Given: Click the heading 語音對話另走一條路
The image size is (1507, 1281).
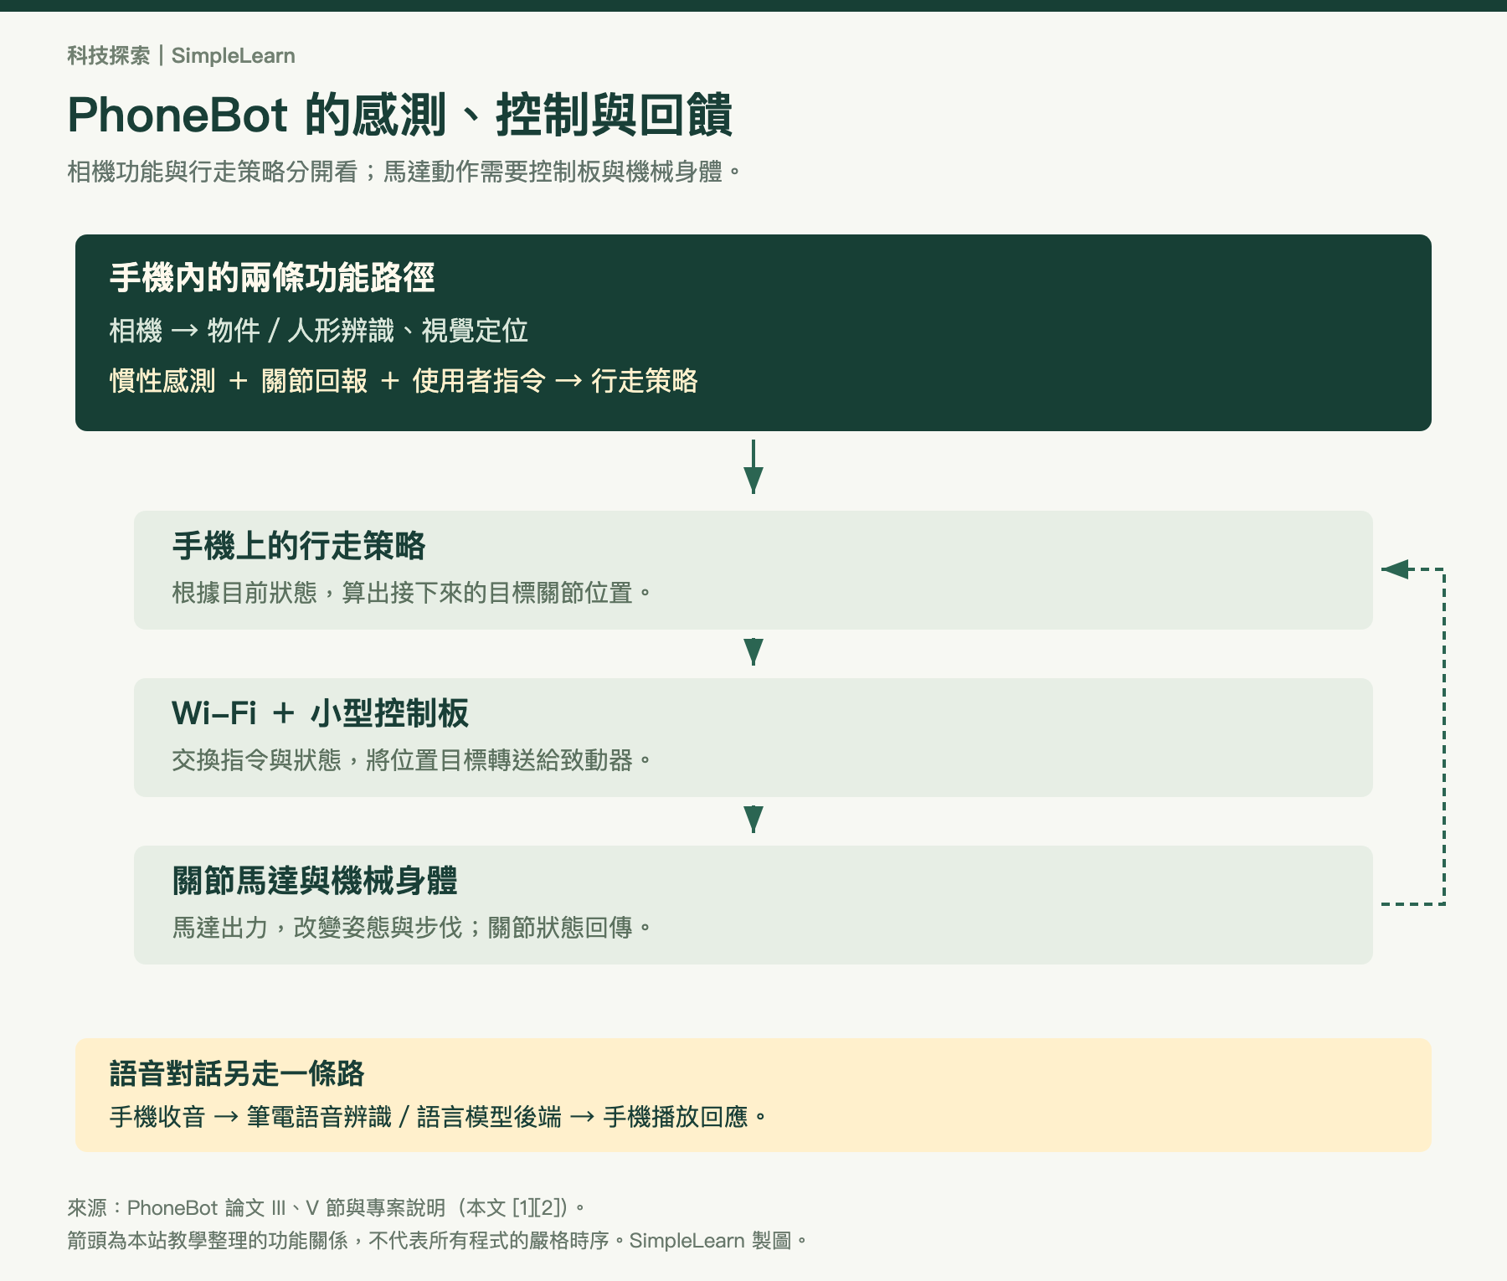Looking at the screenshot, I should (237, 1073).
